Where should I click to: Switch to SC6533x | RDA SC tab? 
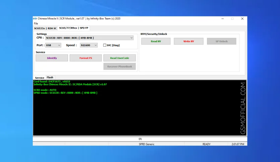coord(45,28)
